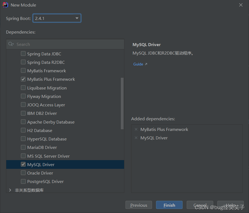Viewport: 249px width, 213px height.
Task: Click the search magnifier icon in Dependencies
Action: [x=11, y=44]
